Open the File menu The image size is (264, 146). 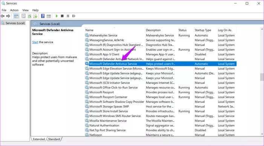(4, 10)
